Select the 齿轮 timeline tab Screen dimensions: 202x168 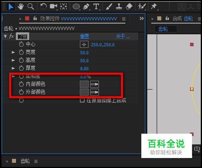(25, 161)
